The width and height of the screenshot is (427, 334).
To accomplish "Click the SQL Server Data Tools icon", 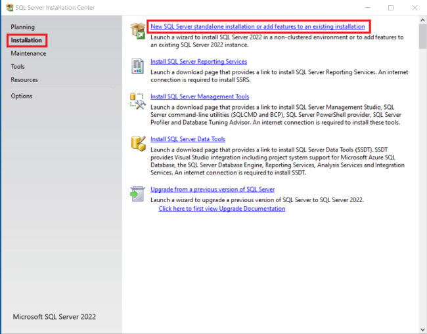I will click(x=138, y=143).
